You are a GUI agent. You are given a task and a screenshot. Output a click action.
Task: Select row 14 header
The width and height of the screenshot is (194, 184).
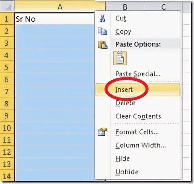7,176
